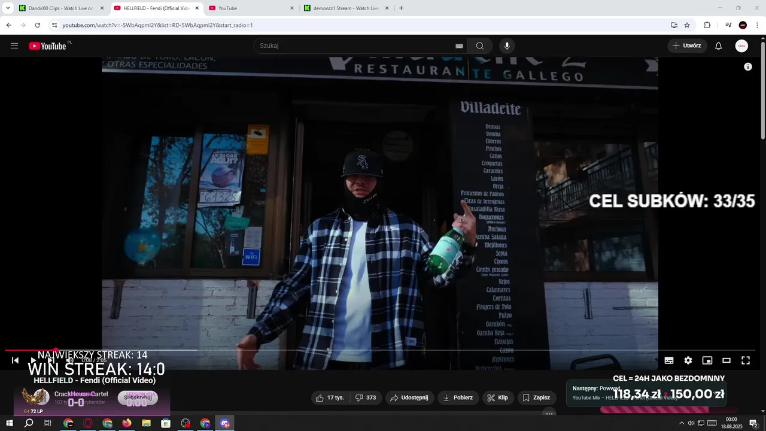Open YouTube notifications bell
Viewport: 766px width, 431px height.
pos(719,46)
